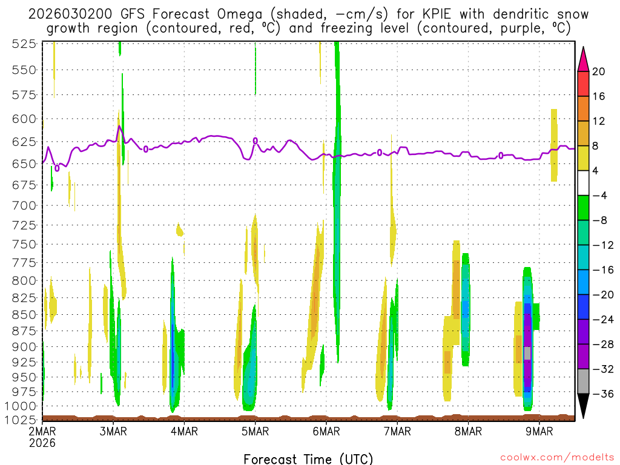
Task: Click the green colorbar segment between -4 and -8
Action: tap(583, 208)
